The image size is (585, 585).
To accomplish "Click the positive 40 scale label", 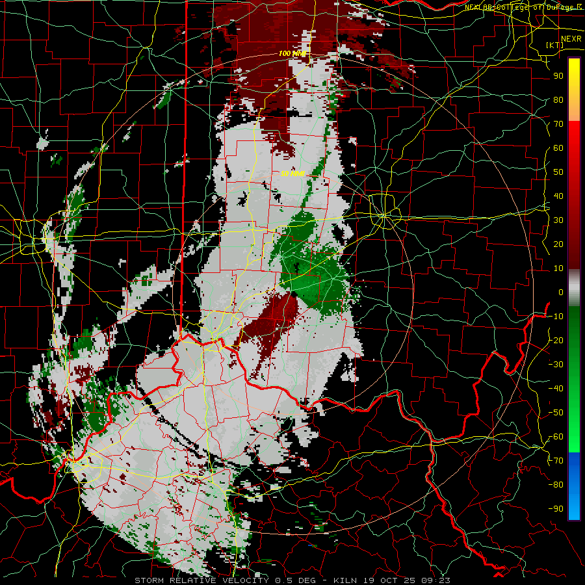I will [558, 196].
